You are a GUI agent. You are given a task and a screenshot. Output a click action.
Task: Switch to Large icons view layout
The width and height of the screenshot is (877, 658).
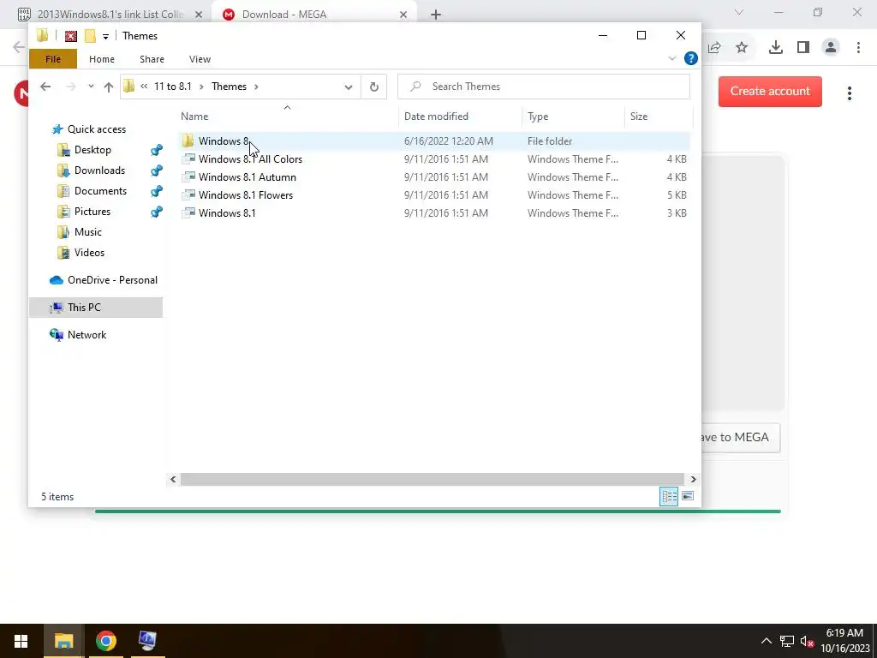(688, 496)
